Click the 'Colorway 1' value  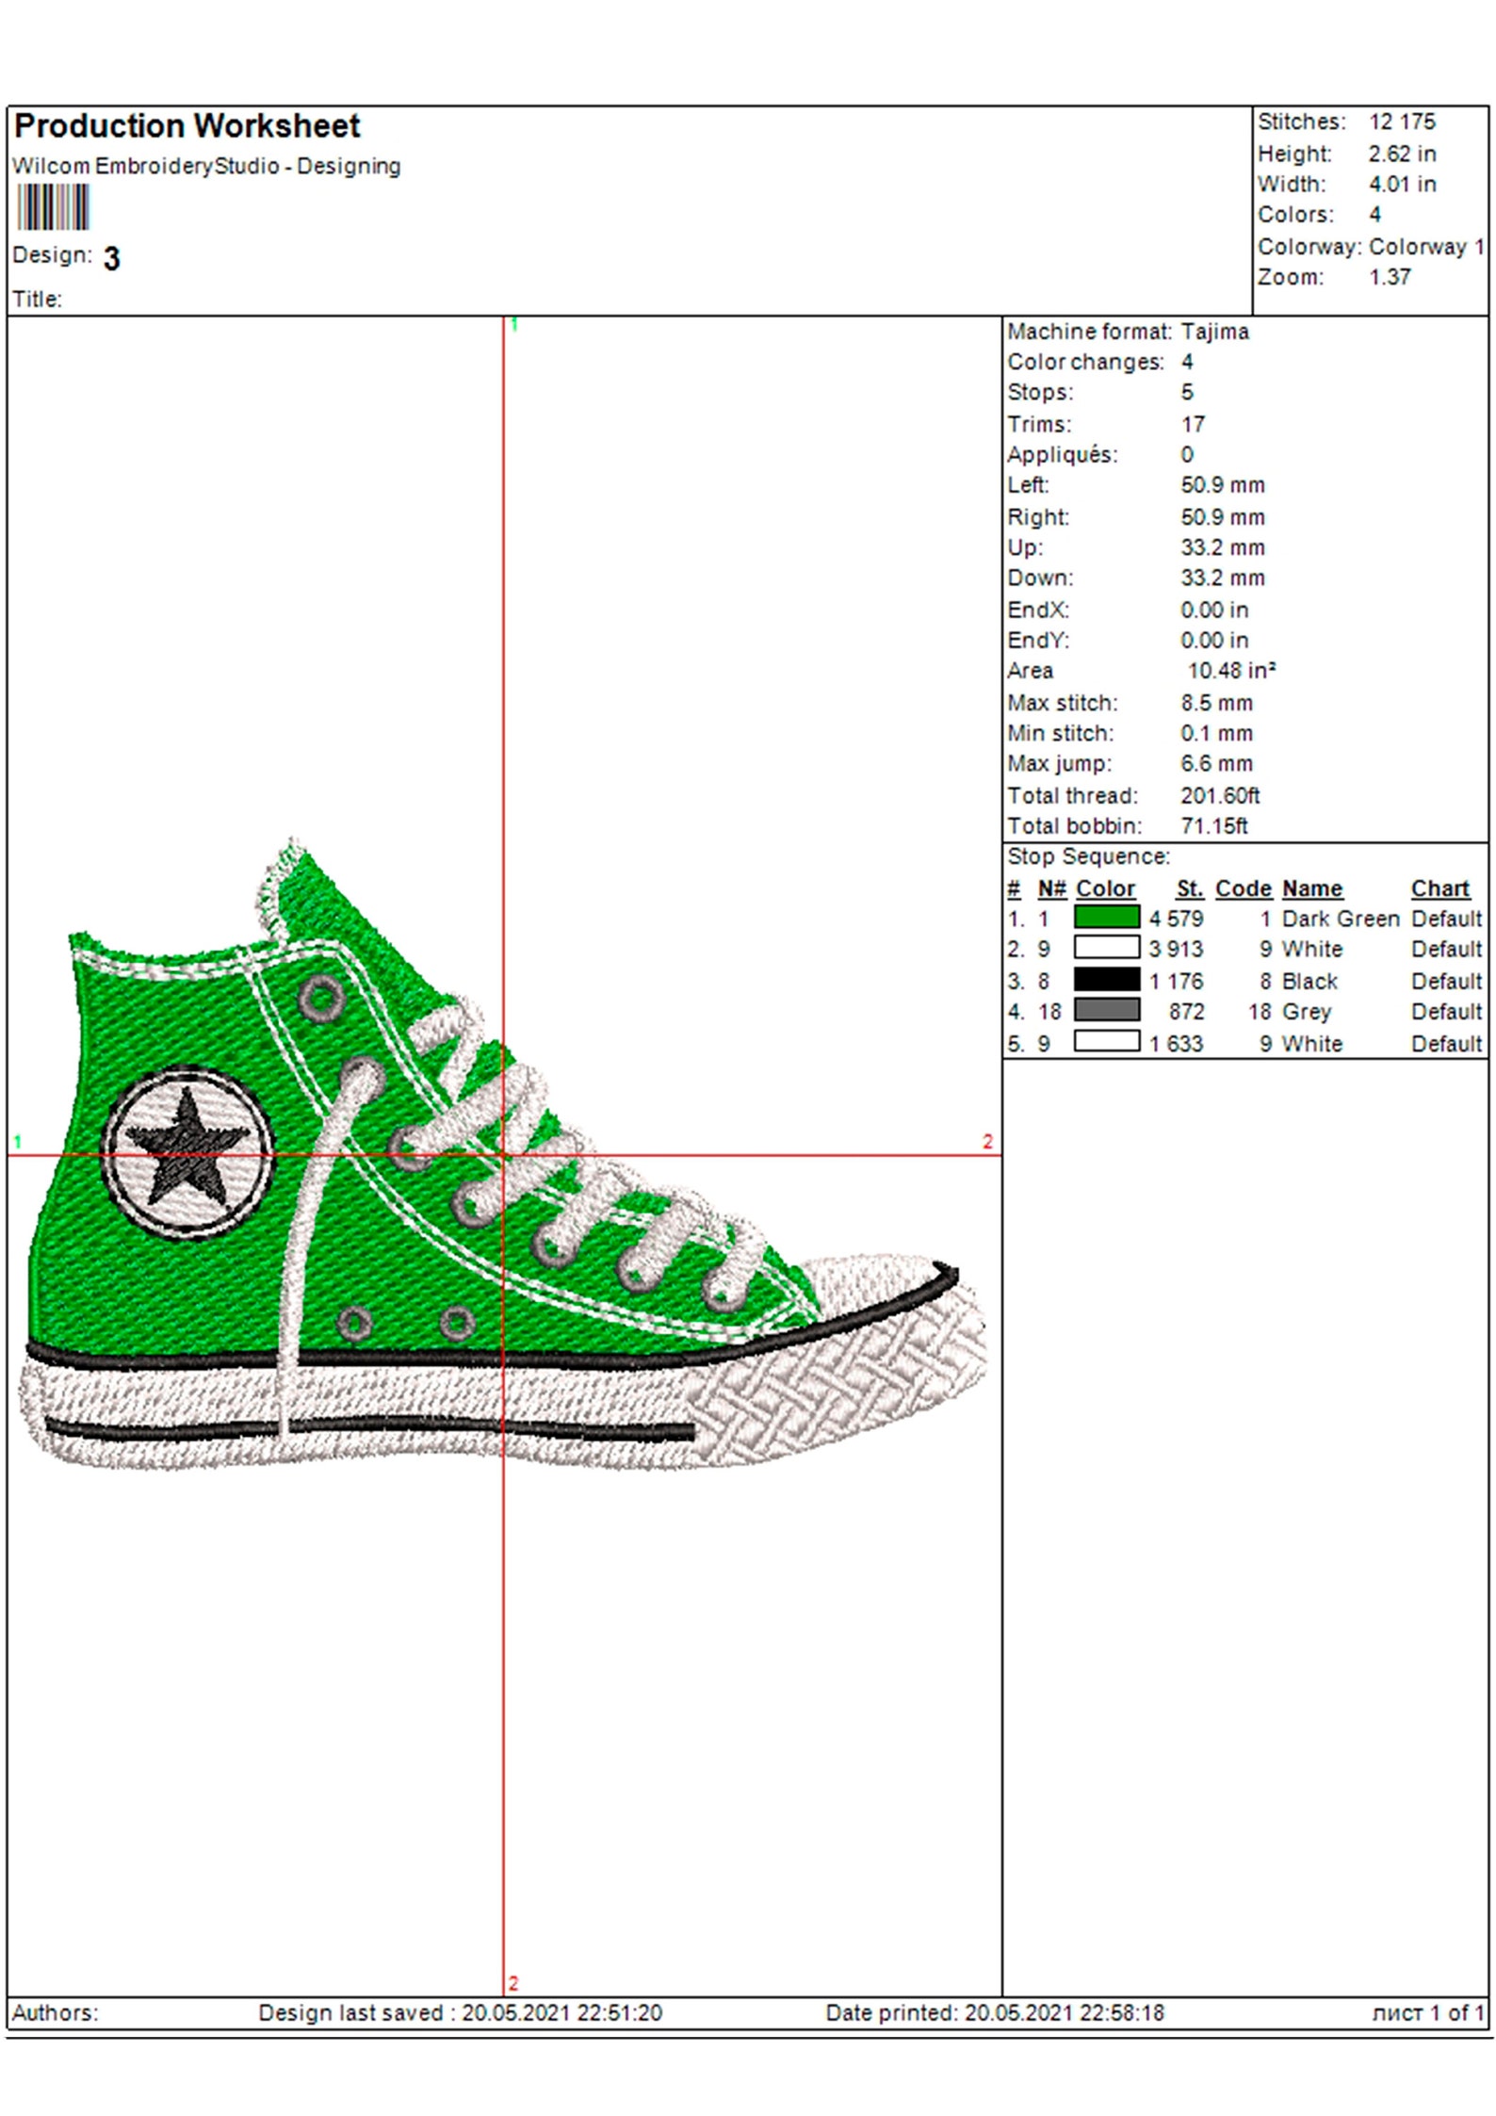pos(1426,247)
